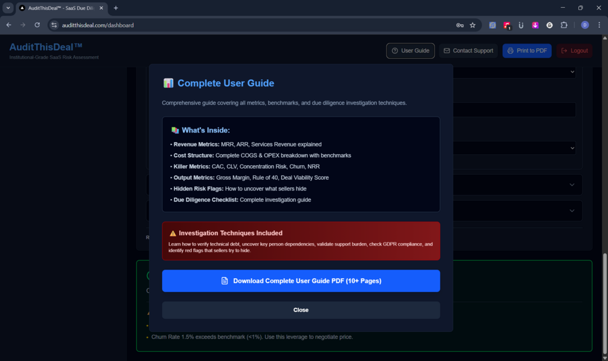
Task: Log out using the Logout button
Action: coord(574,51)
